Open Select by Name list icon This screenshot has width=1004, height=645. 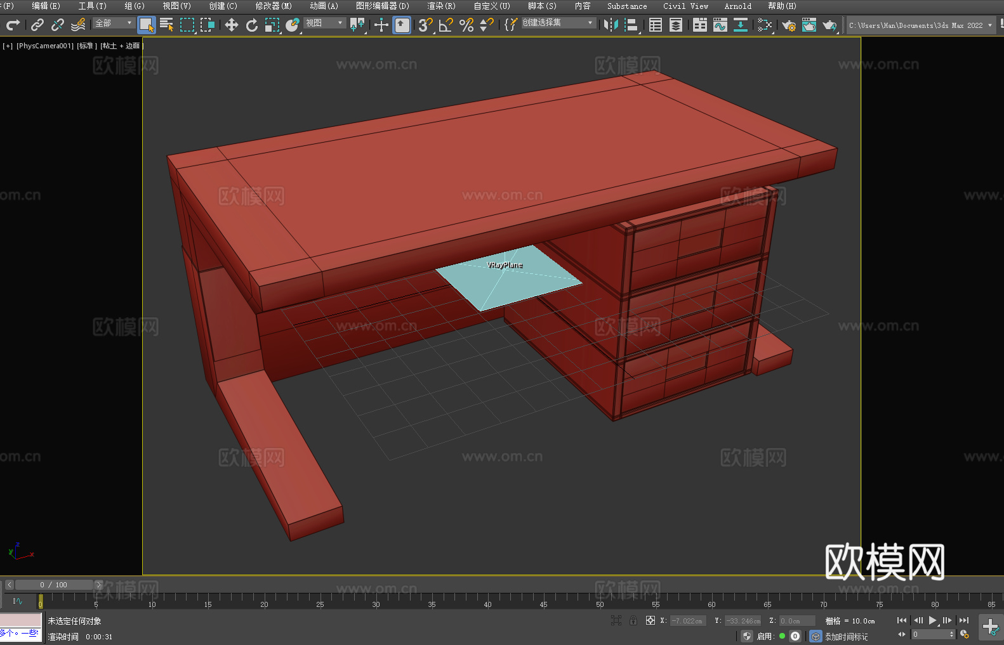[167, 25]
